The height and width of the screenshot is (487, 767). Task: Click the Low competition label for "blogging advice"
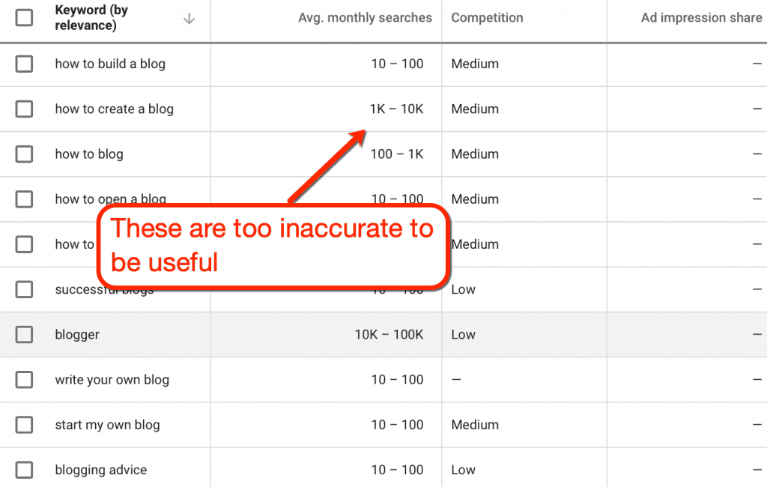pyautogui.click(x=463, y=470)
